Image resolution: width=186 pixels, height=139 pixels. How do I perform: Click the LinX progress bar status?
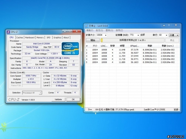133,40
